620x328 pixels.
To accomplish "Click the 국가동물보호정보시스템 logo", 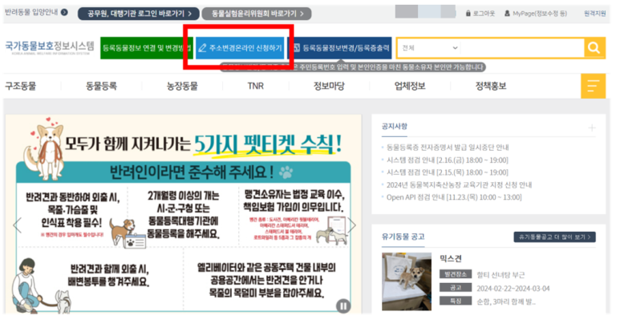I will tap(50, 47).
